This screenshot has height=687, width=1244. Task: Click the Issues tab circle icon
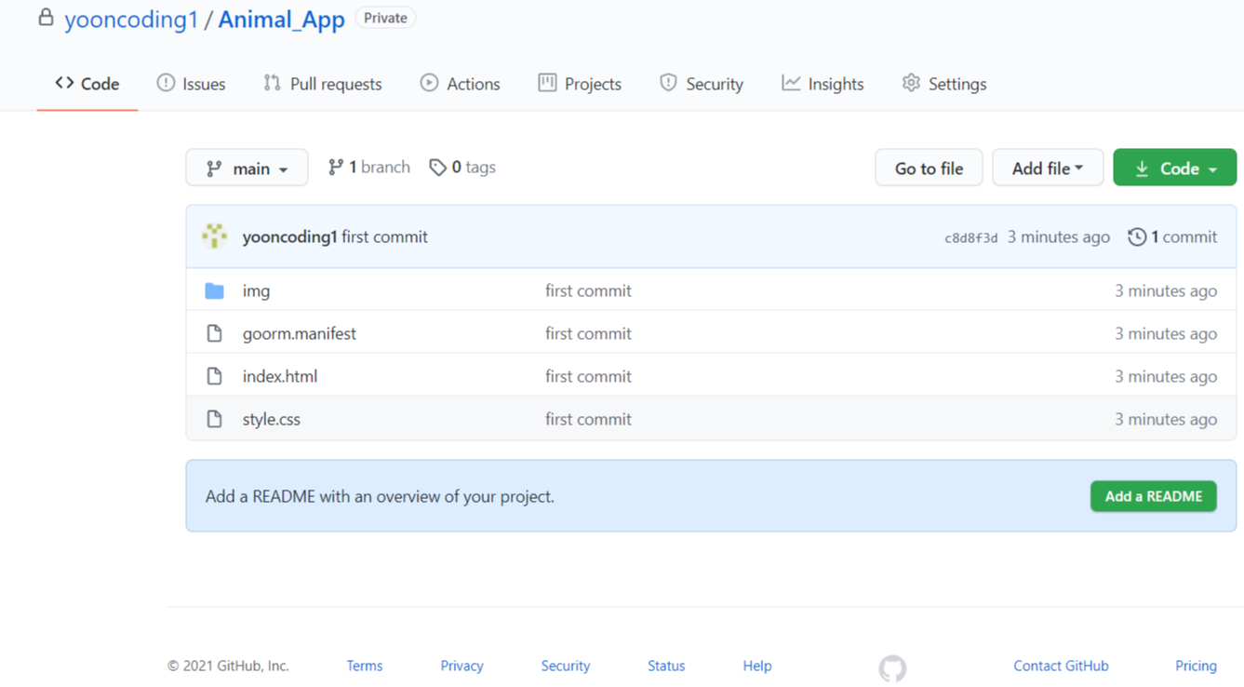166,83
